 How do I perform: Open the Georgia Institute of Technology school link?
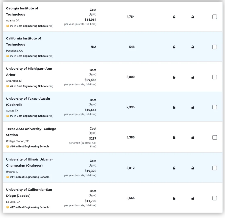click(22, 11)
